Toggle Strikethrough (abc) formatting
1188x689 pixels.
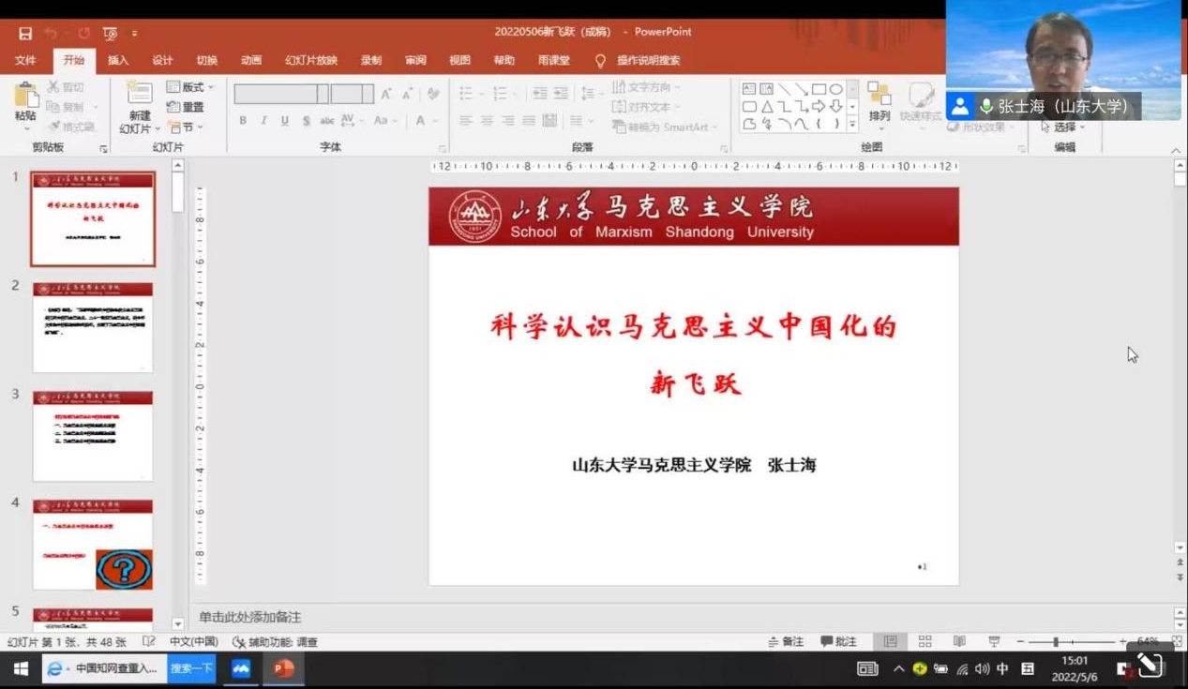(327, 121)
